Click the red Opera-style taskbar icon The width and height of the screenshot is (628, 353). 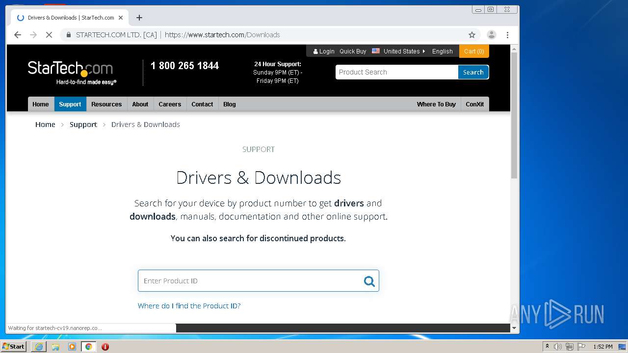pyautogui.click(x=105, y=347)
